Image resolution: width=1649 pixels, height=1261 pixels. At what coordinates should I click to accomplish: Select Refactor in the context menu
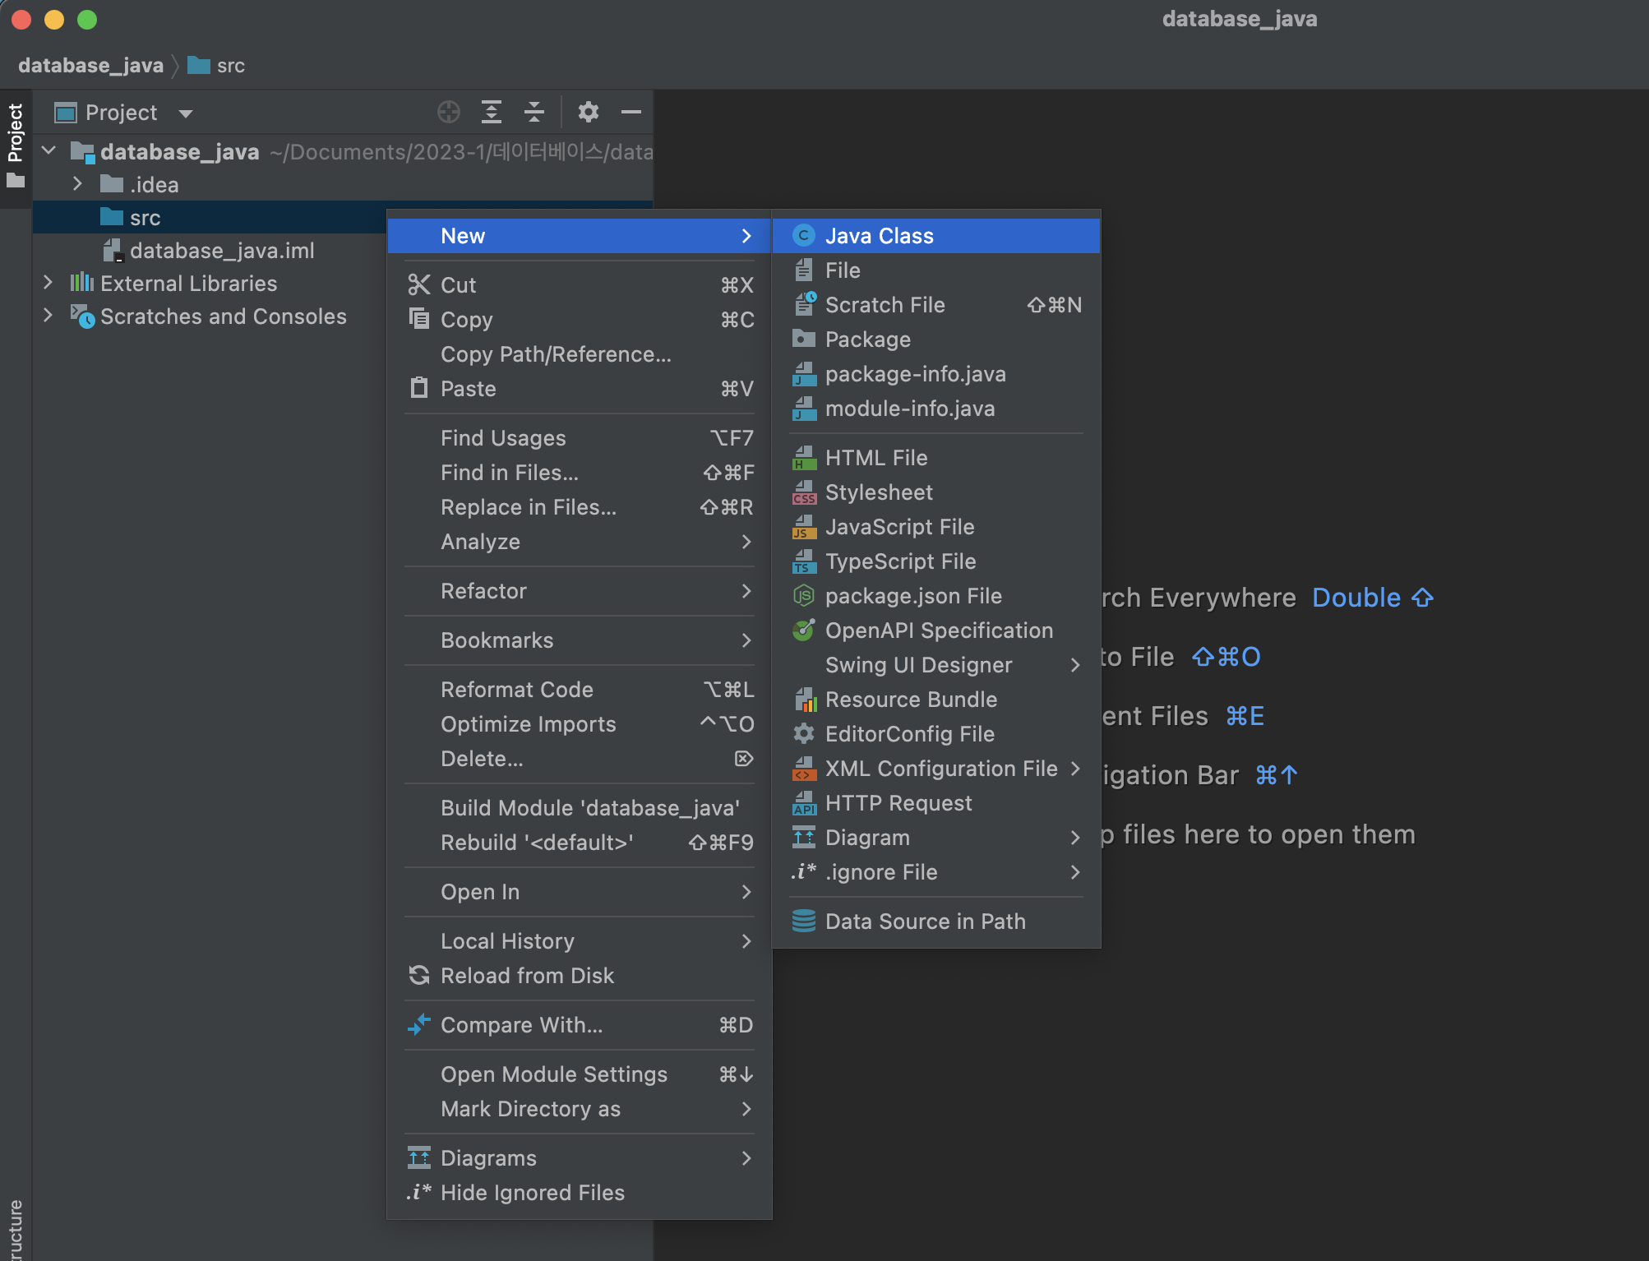click(483, 591)
